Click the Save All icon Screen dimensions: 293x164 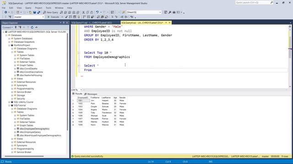[38, 12]
